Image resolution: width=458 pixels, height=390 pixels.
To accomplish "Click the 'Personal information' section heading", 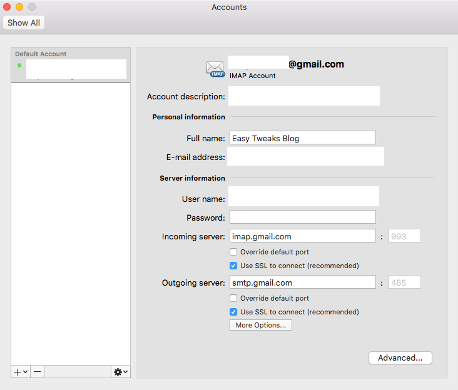I will pos(189,117).
